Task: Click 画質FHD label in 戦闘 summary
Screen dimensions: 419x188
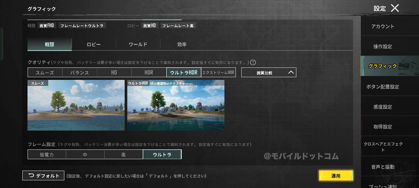Action: (x=47, y=25)
